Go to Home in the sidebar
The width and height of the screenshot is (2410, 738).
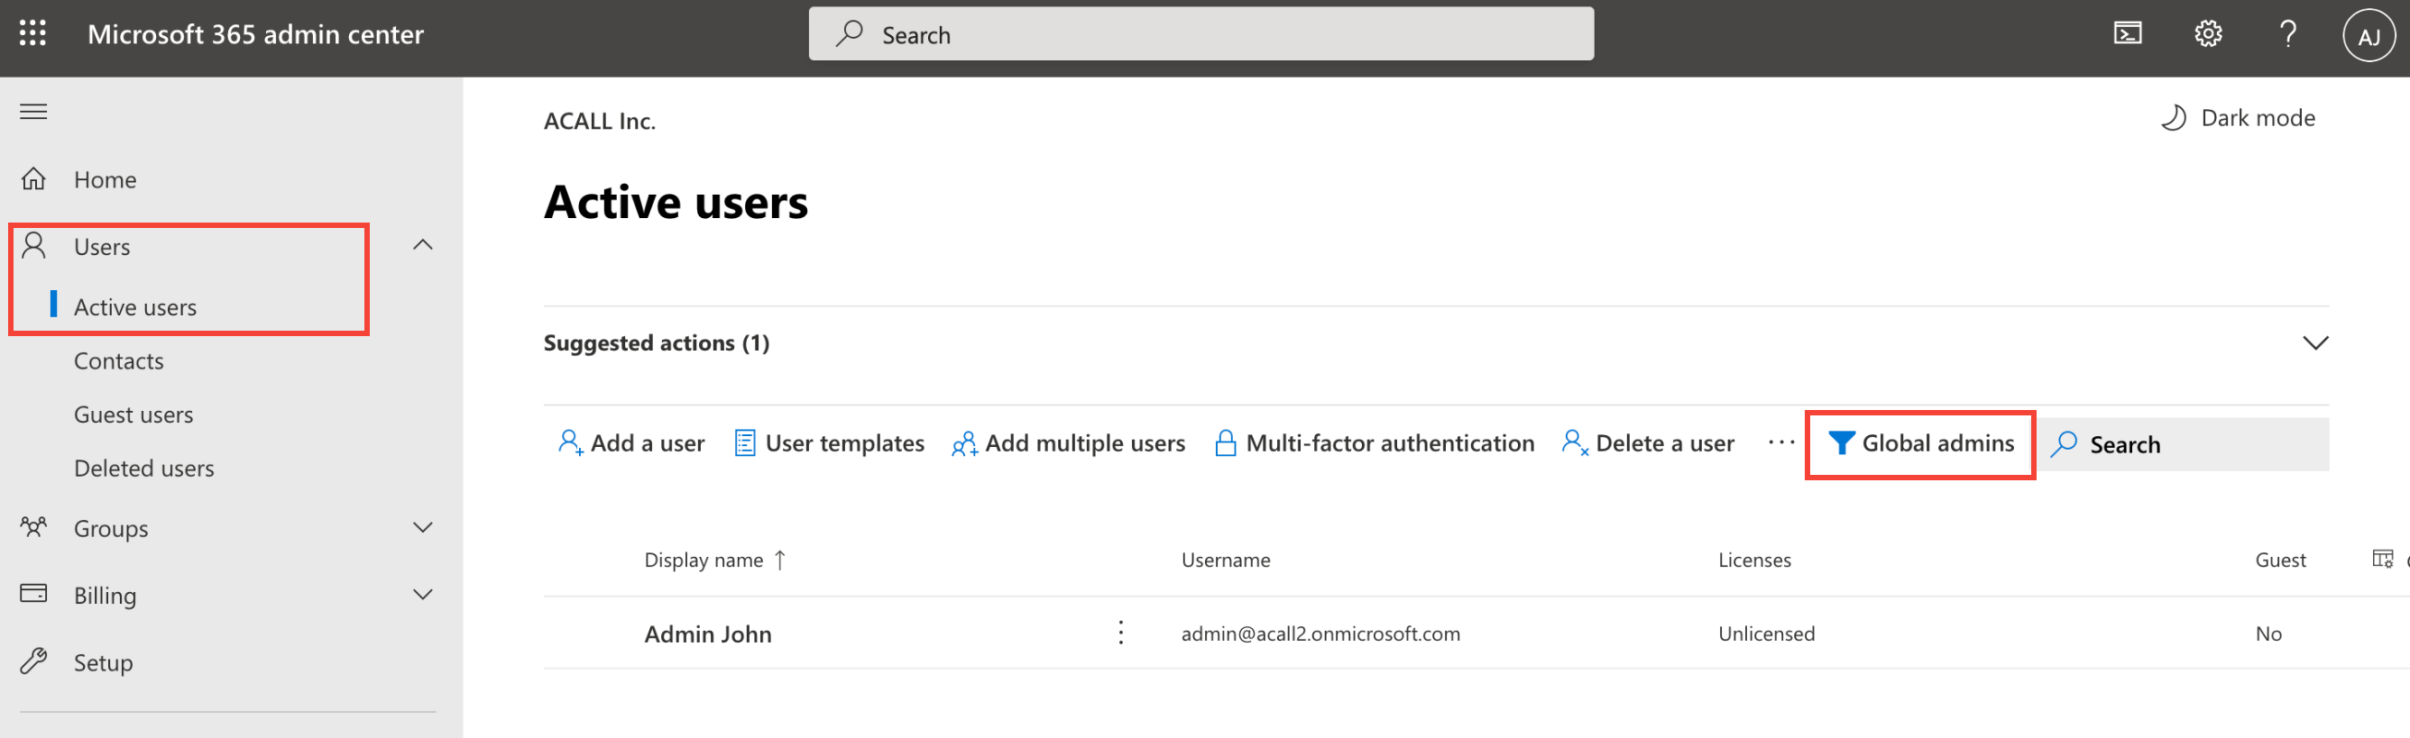105,179
